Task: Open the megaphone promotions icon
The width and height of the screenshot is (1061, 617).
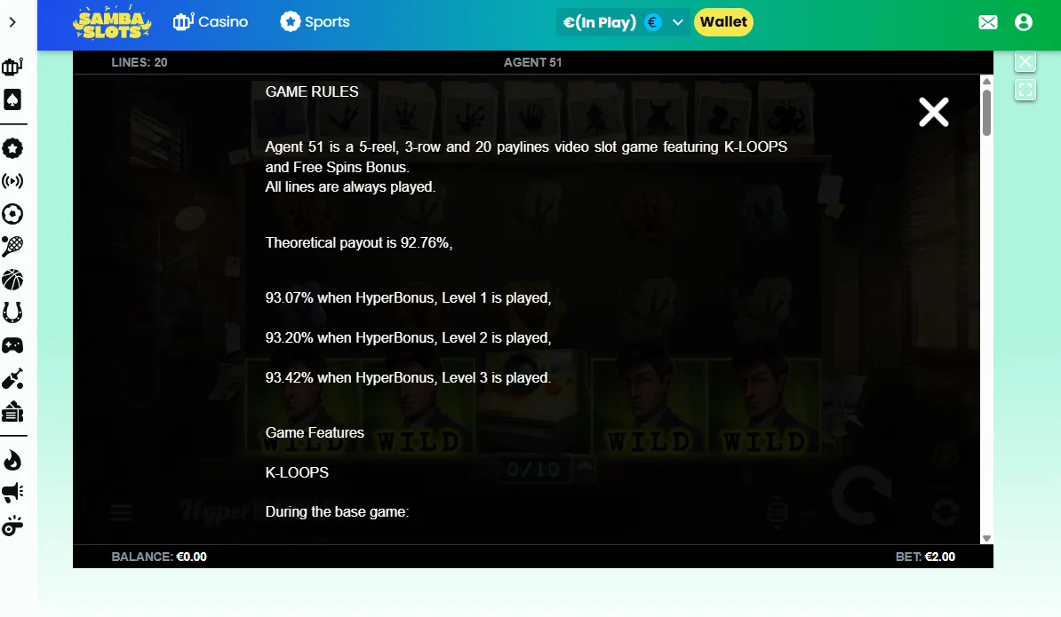Action: tap(12, 493)
